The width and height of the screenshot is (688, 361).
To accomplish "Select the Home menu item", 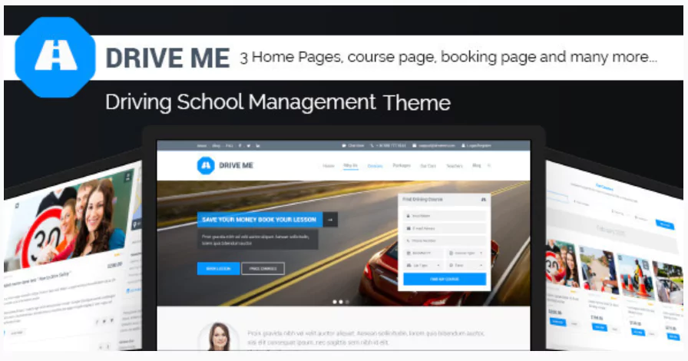I will 329,166.
